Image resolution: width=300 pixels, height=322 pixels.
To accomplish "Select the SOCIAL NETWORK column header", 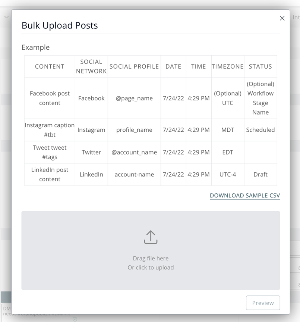I will click(91, 66).
